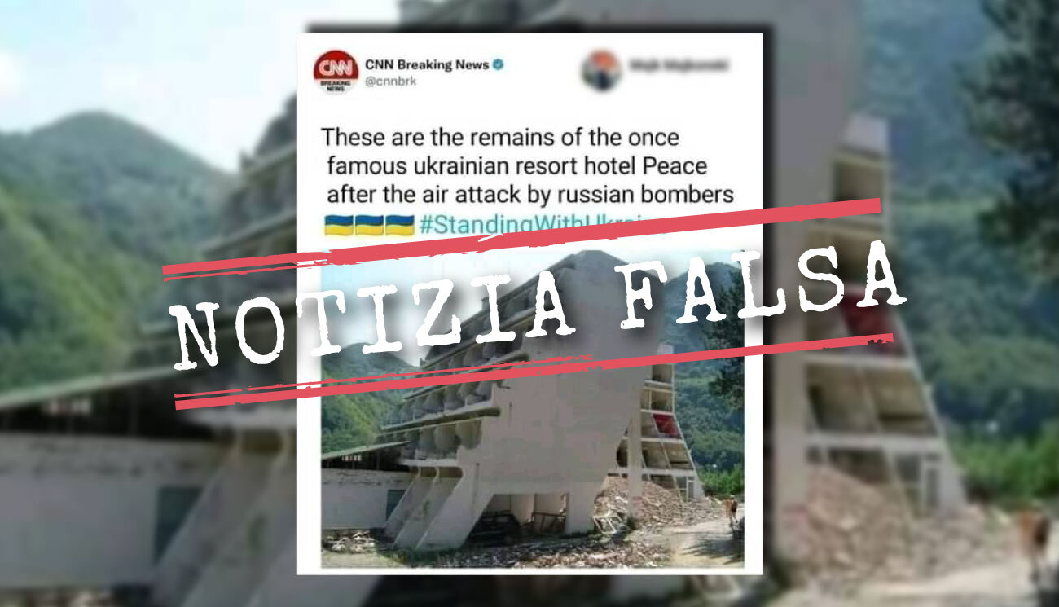The width and height of the screenshot is (1059, 607).
Task: Click the blurred username next to avatar
Action: tap(678, 64)
